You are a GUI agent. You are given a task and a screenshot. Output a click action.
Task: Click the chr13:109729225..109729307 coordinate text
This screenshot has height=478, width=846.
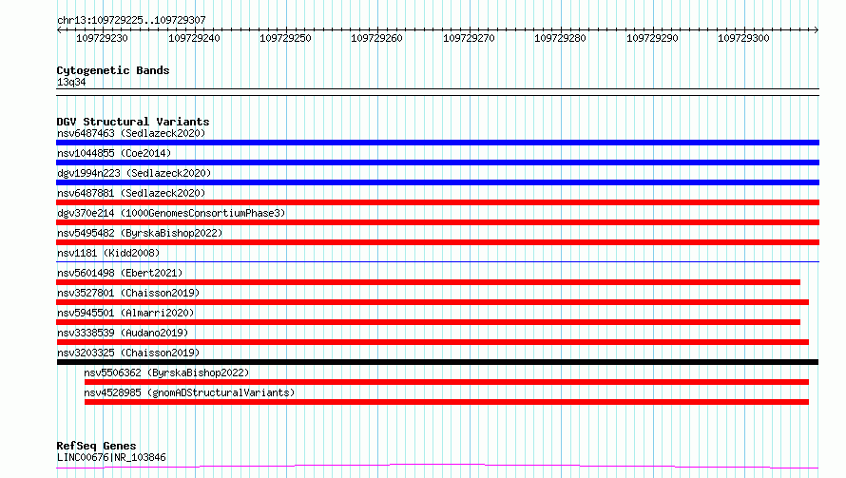point(131,20)
